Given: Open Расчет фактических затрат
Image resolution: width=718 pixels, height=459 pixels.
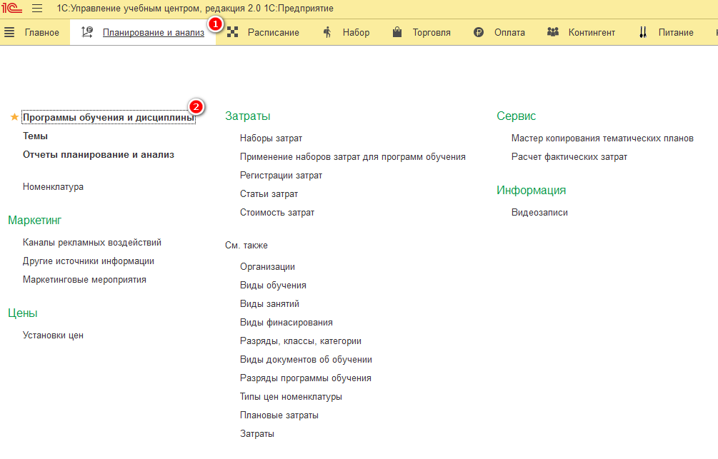Looking at the screenshot, I should (569, 157).
